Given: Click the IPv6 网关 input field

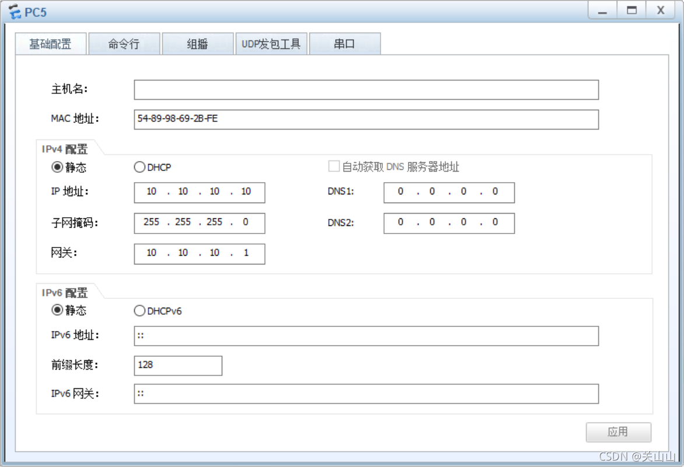Looking at the screenshot, I should click(x=367, y=393).
